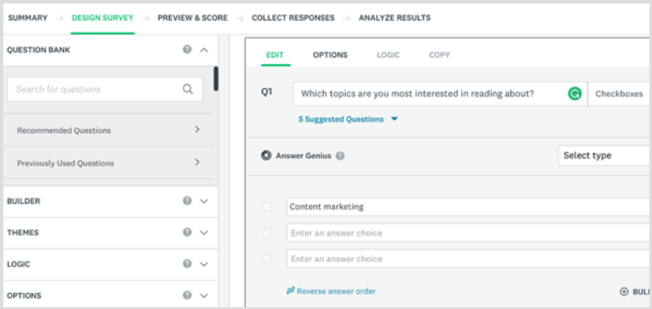Expand the Themes section chevron
Viewport: 652px width, 309px height.
coord(204,232)
